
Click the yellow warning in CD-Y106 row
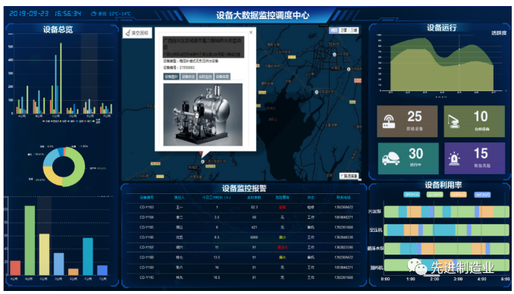(x=282, y=237)
